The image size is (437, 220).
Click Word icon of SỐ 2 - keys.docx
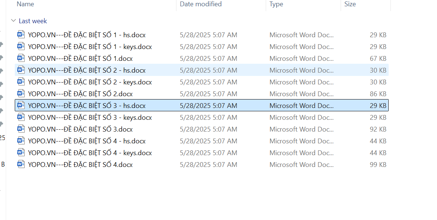[x=21, y=82]
